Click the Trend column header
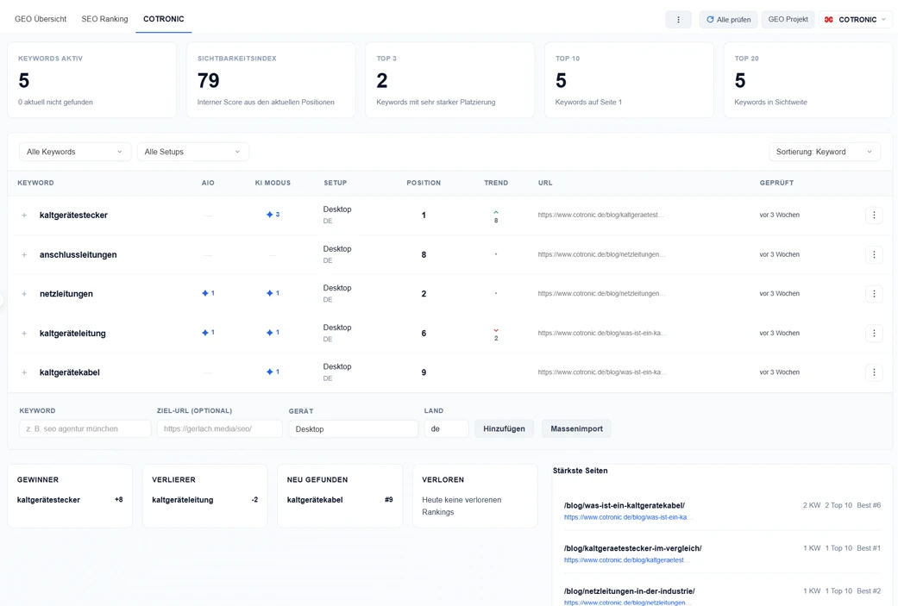The image size is (898, 606). (496, 183)
